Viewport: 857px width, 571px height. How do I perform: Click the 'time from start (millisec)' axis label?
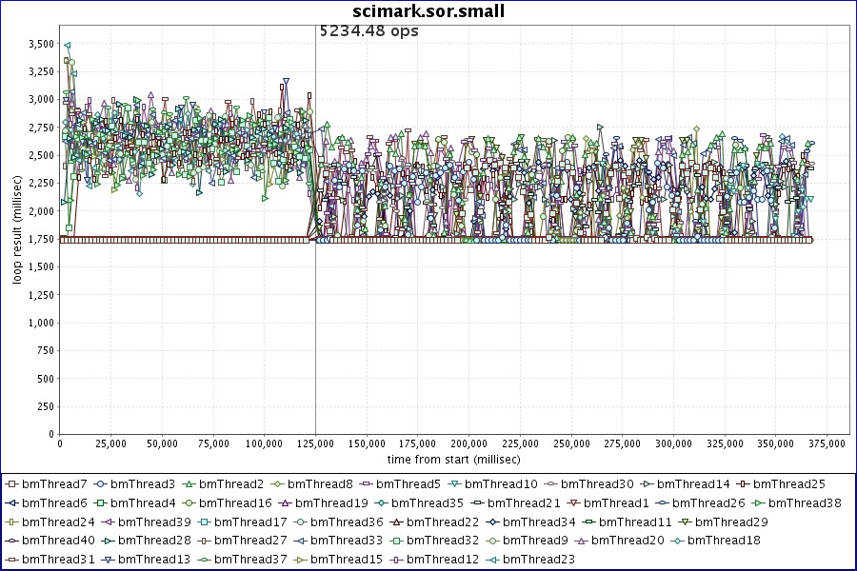point(453,460)
